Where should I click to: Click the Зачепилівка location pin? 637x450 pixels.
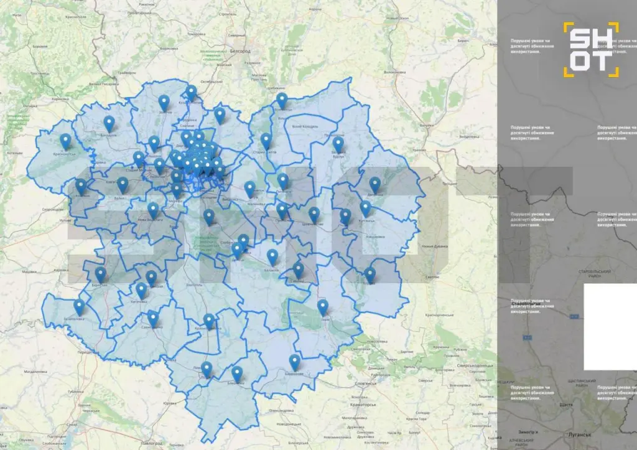click(x=79, y=306)
